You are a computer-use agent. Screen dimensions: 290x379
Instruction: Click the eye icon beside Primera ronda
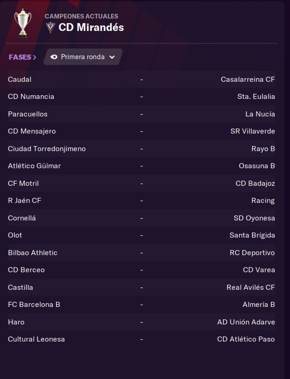[54, 57]
